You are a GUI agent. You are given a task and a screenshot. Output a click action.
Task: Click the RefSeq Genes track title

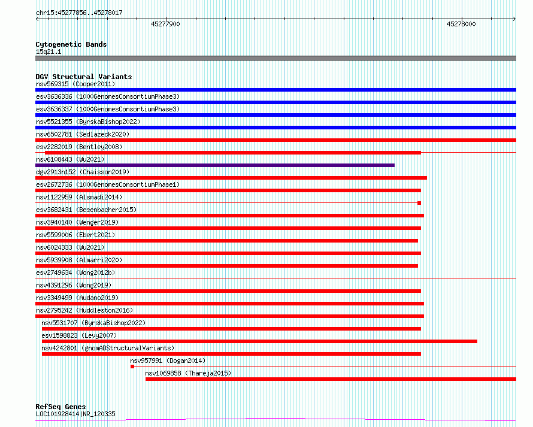(60, 407)
